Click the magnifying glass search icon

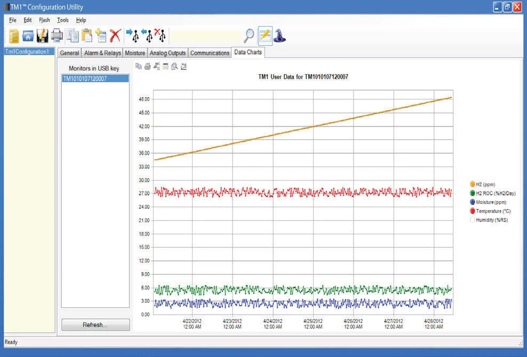(249, 36)
